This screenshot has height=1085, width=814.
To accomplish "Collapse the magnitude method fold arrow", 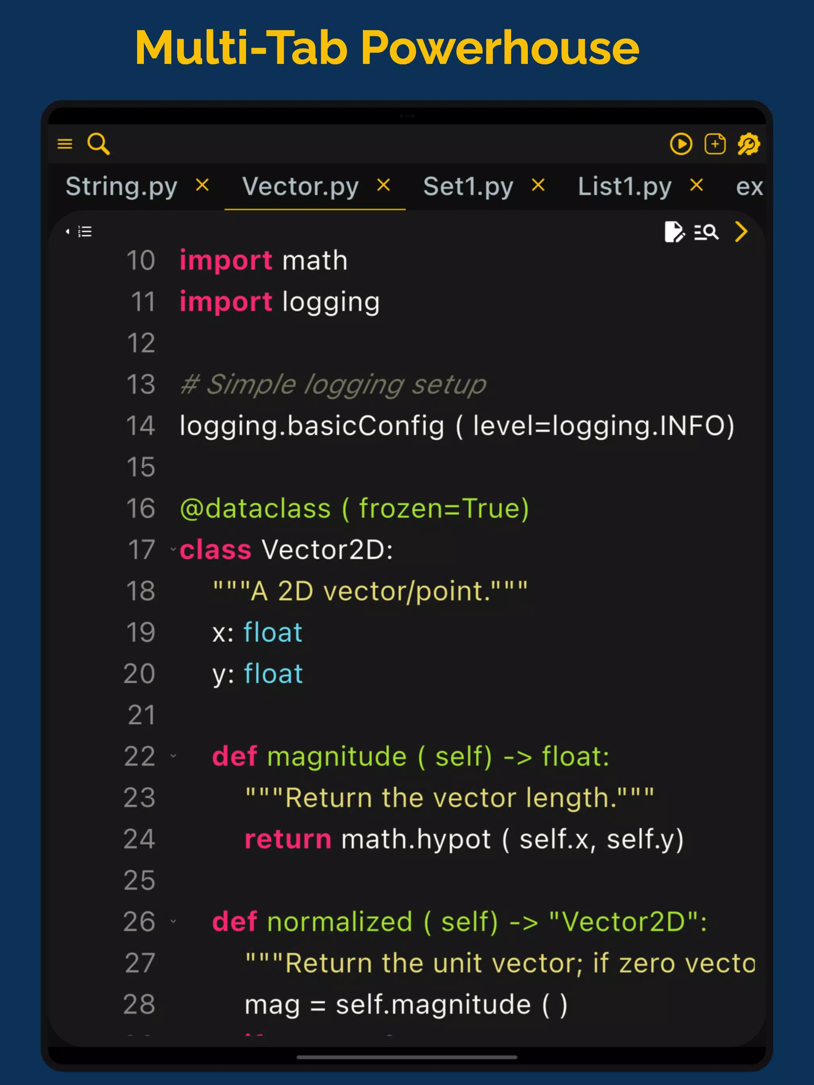I will click(173, 756).
